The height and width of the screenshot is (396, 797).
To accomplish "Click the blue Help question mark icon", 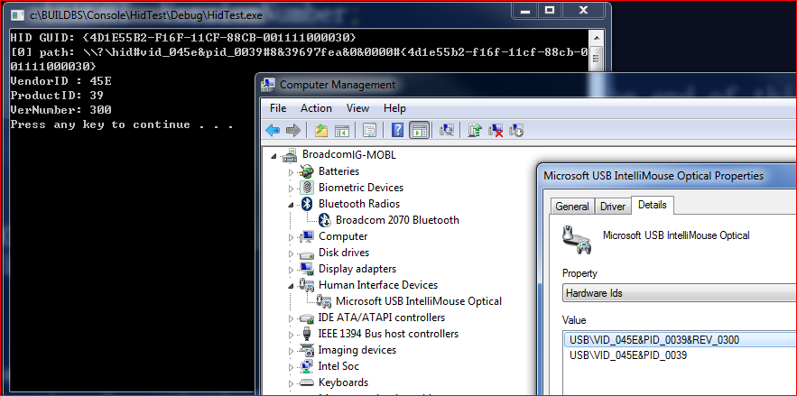I will tap(398, 131).
